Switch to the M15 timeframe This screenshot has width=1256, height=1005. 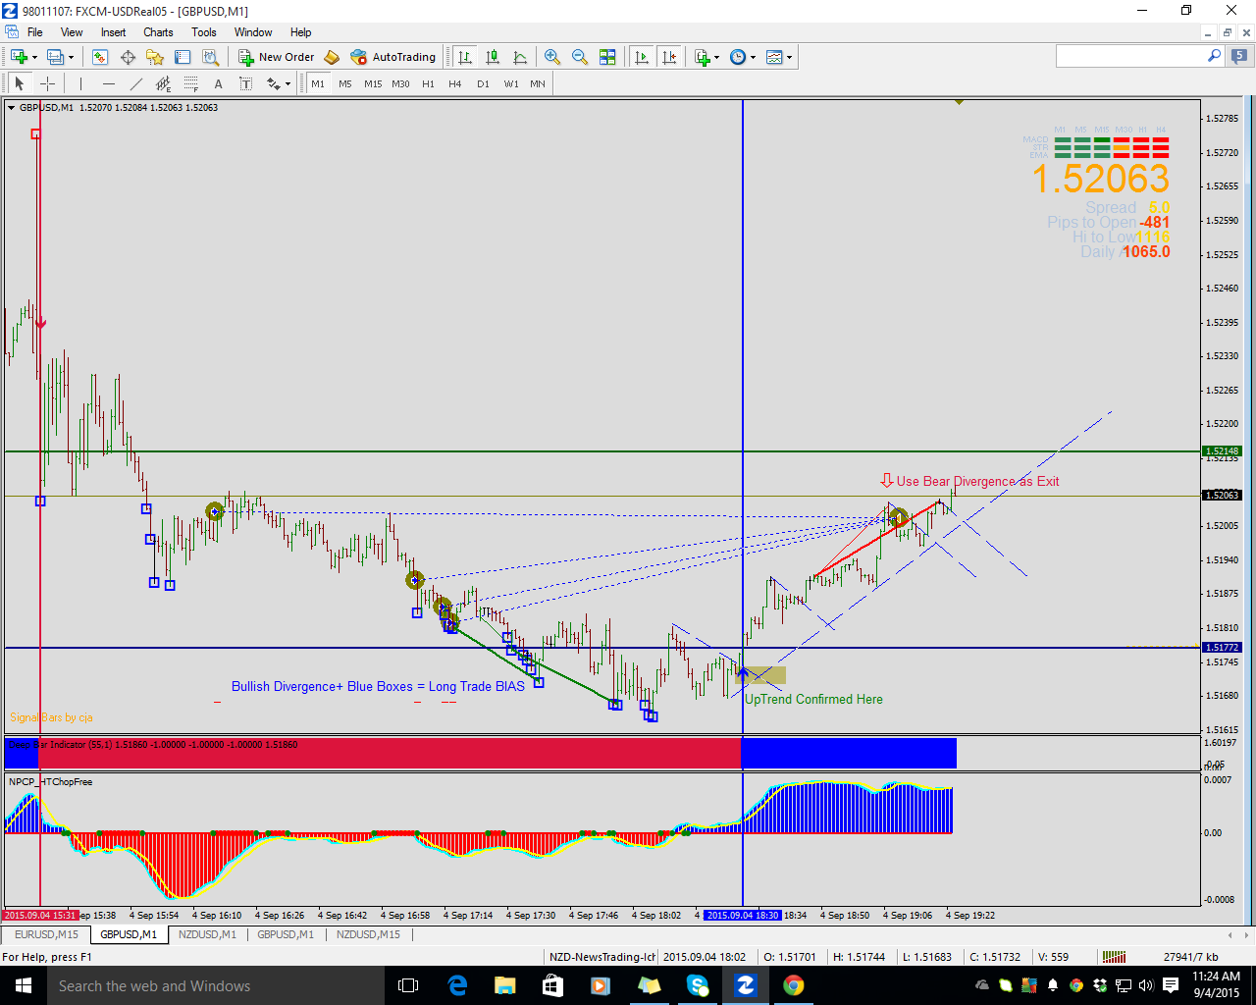click(373, 83)
